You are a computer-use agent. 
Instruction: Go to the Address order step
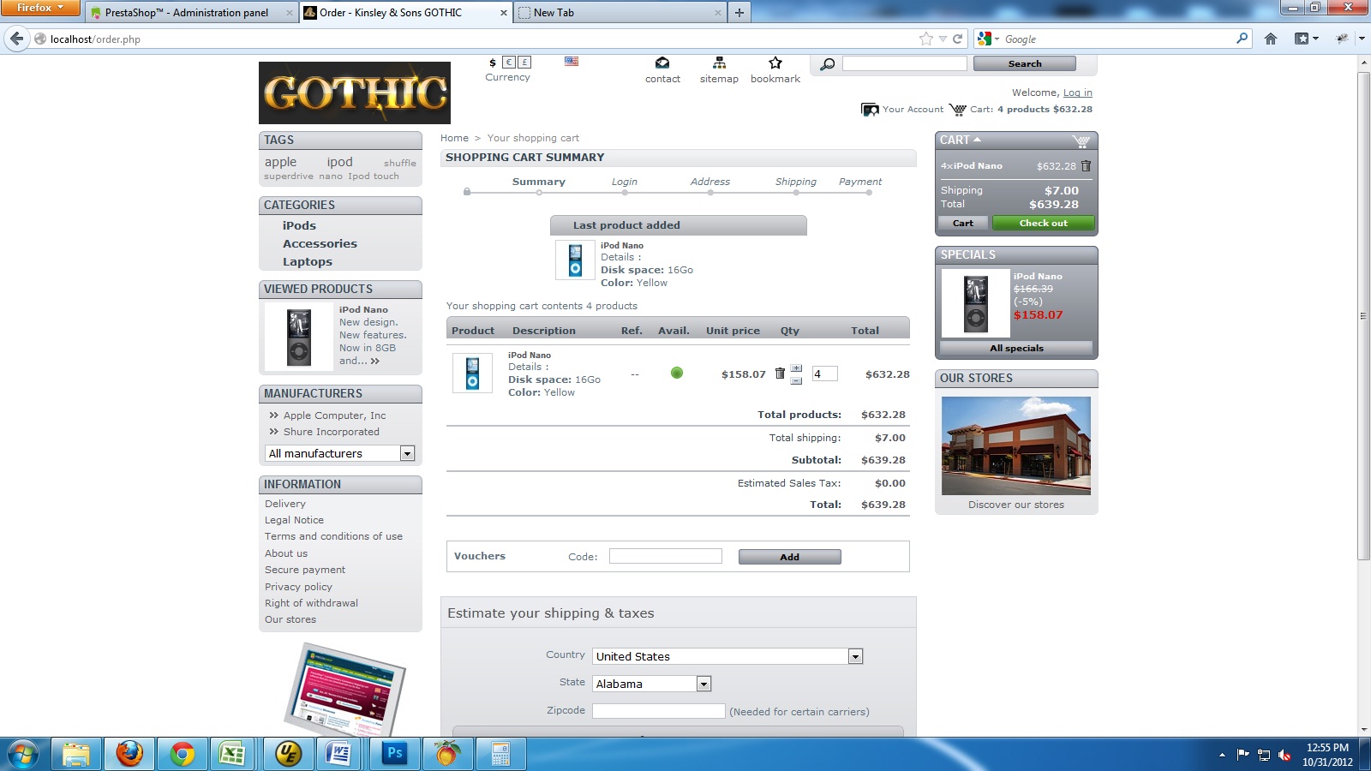[x=710, y=182]
